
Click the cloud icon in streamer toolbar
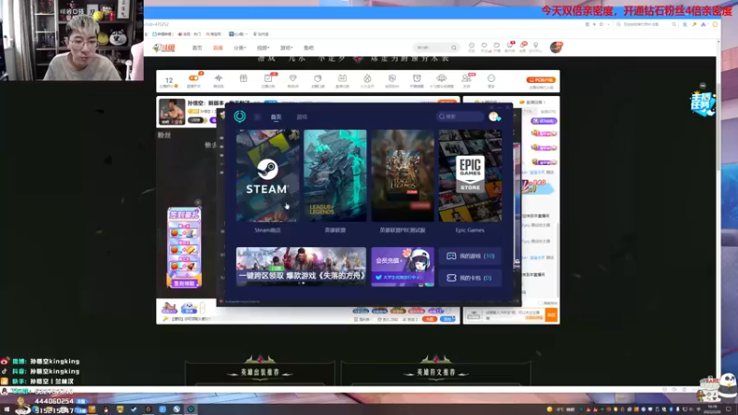[442, 78]
